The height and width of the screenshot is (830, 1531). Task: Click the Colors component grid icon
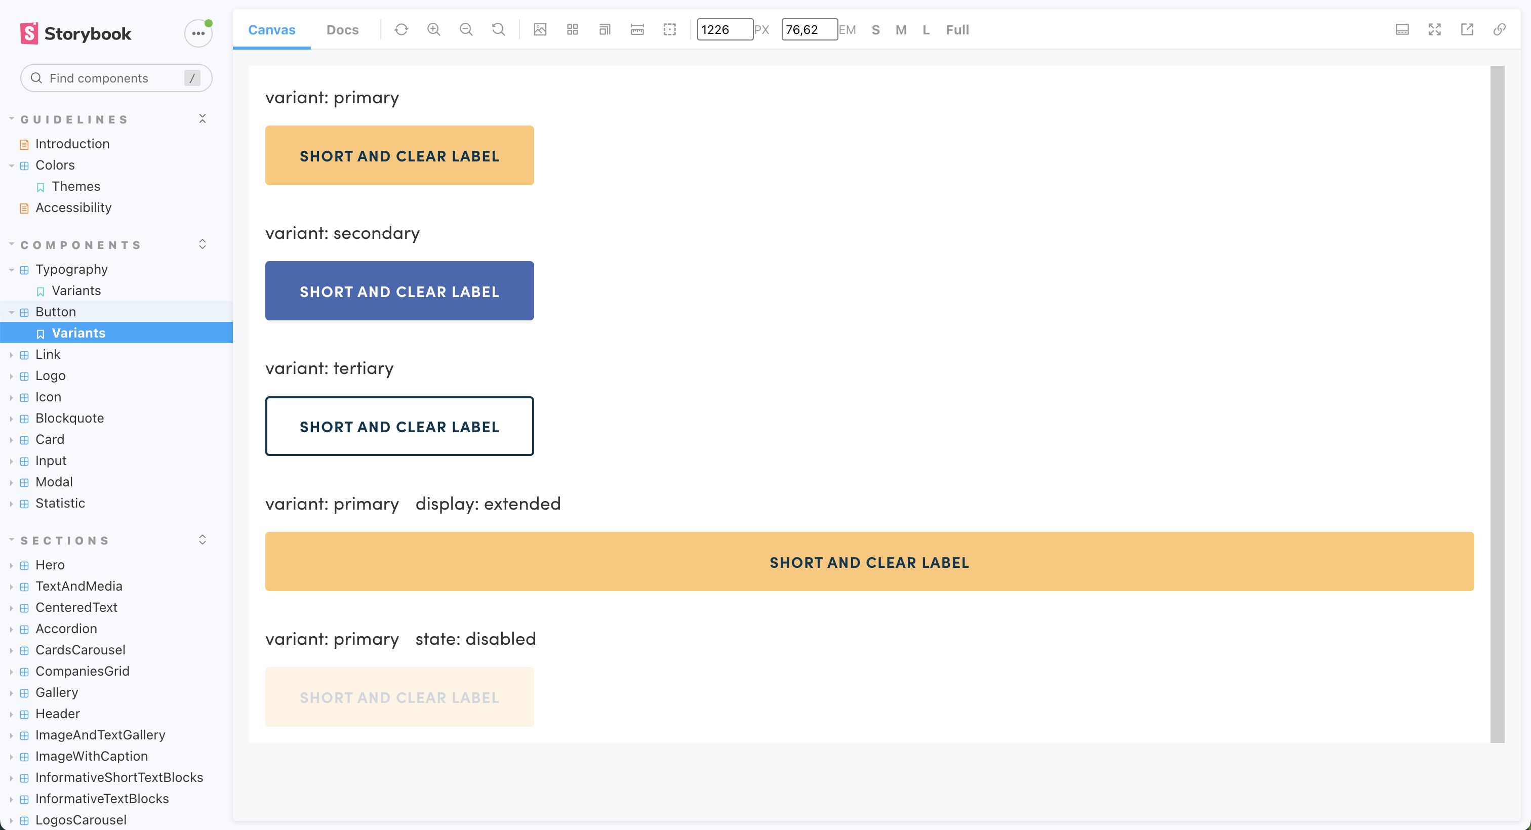(x=24, y=166)
